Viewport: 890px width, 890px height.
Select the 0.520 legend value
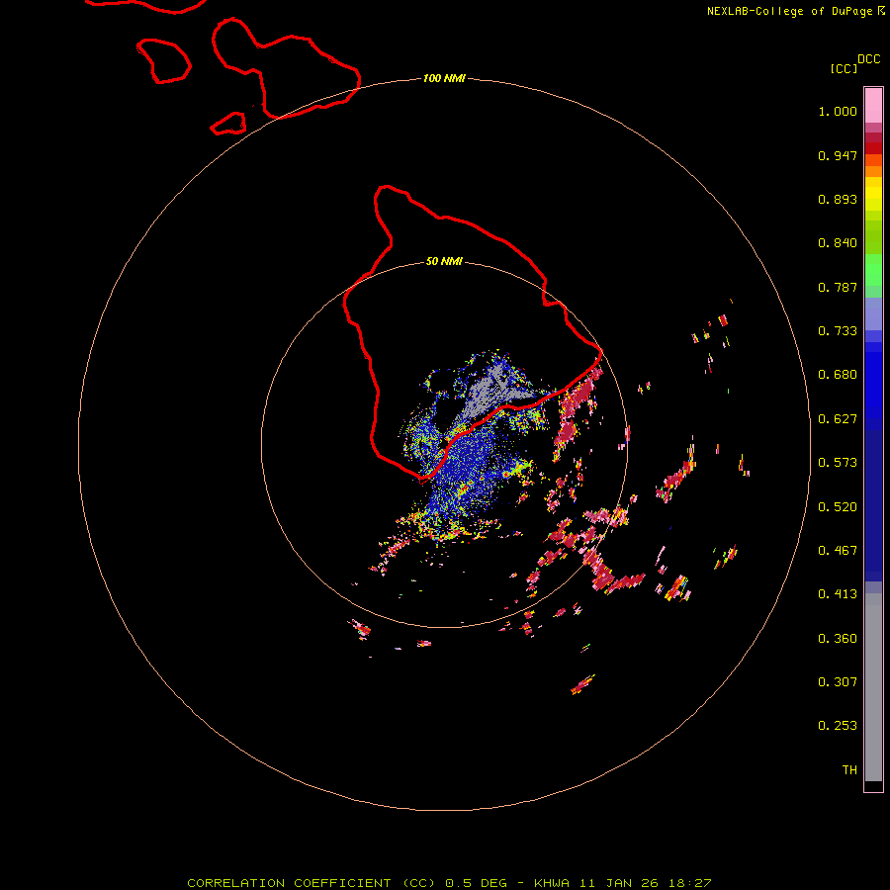pyautogui.click(x=838, y=507)
